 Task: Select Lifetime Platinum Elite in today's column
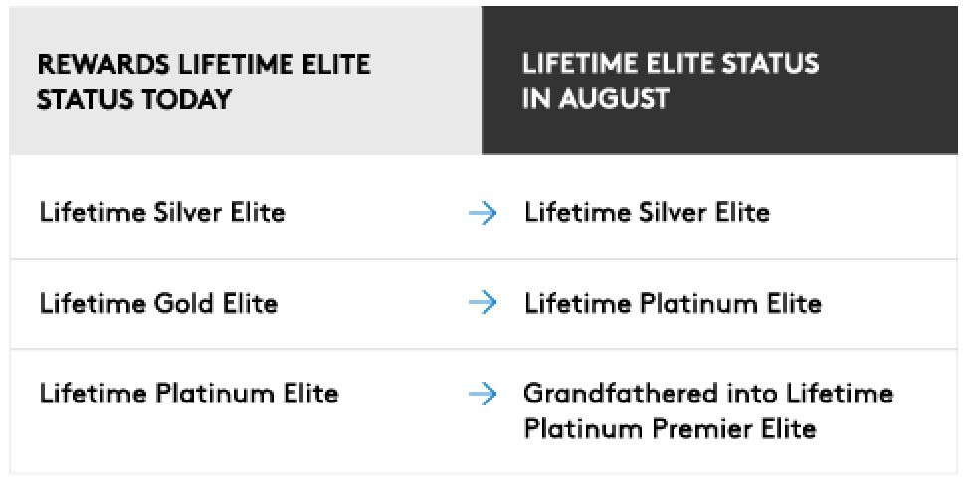point(189,394)
